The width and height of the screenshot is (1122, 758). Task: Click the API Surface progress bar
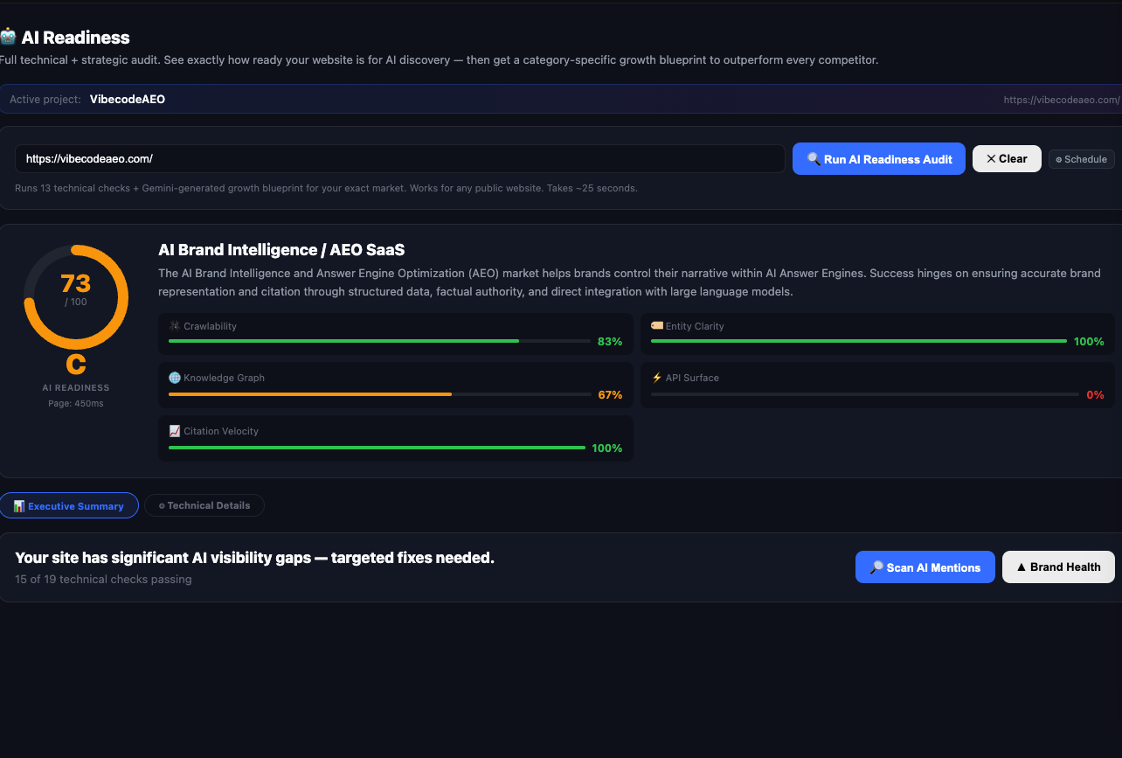click(x=865, y=394)
